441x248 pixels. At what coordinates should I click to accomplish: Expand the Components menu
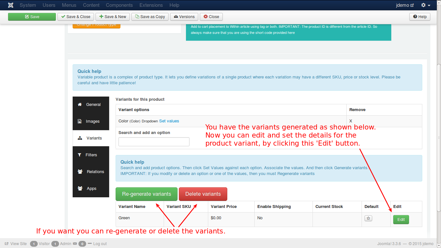[119, 5]
